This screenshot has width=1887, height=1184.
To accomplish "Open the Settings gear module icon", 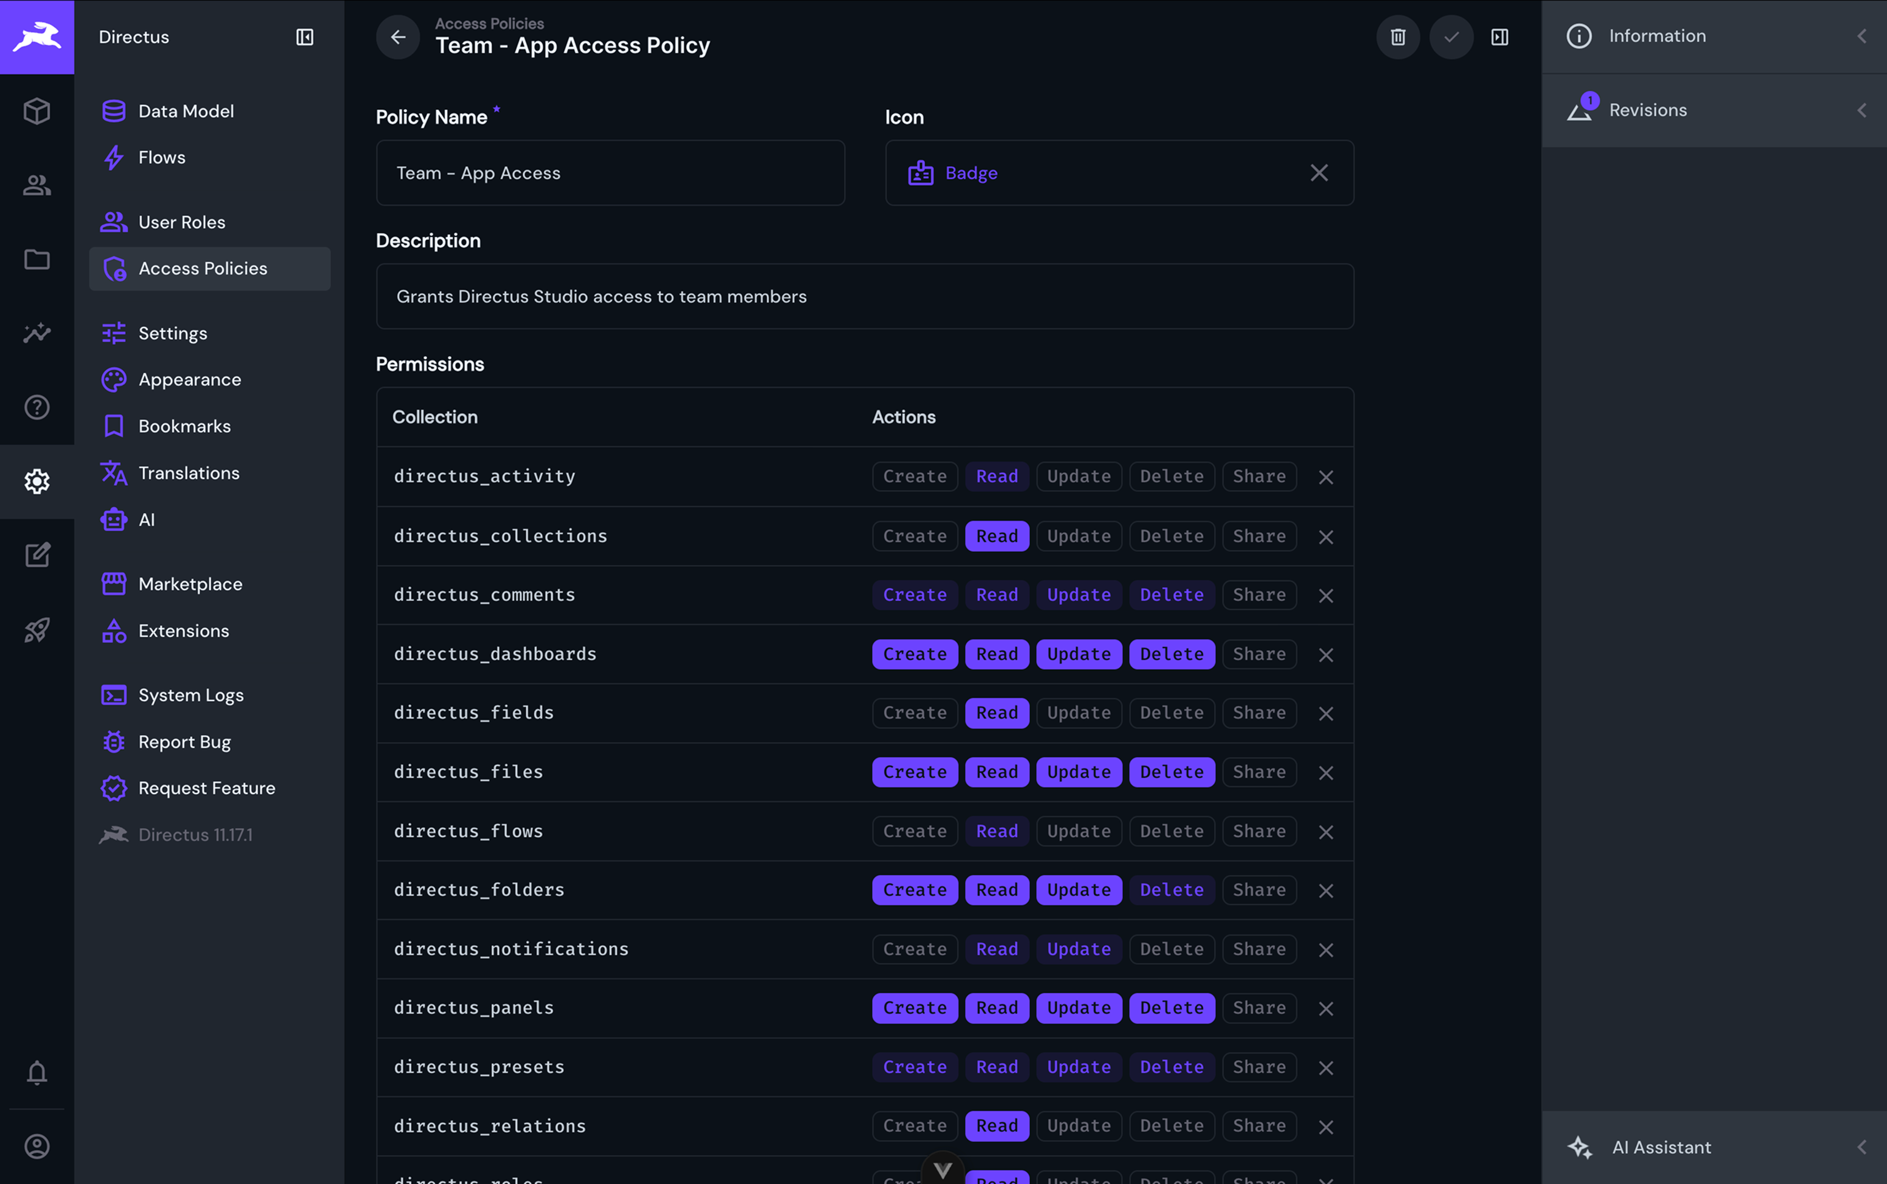I will (x=37, y=482).
